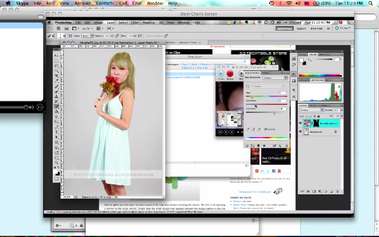Toggle airbrush mode button in options bar
This screenshot has width=379, height=237.
140,36
